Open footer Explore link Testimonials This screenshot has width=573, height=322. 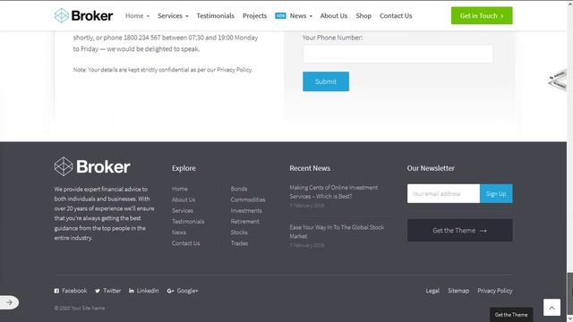[188, 222]
